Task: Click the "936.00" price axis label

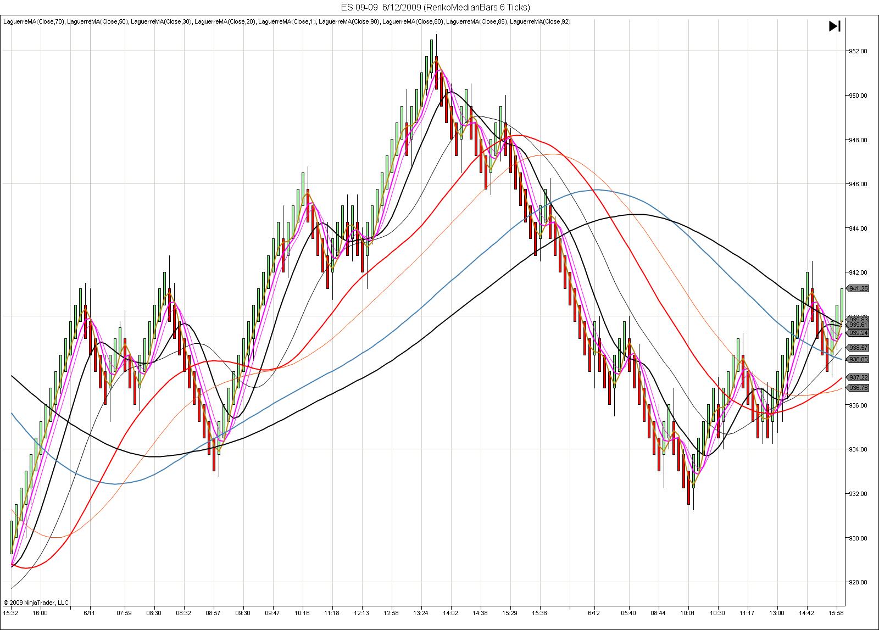Action: pyautogui.click(x=859, y=405)
